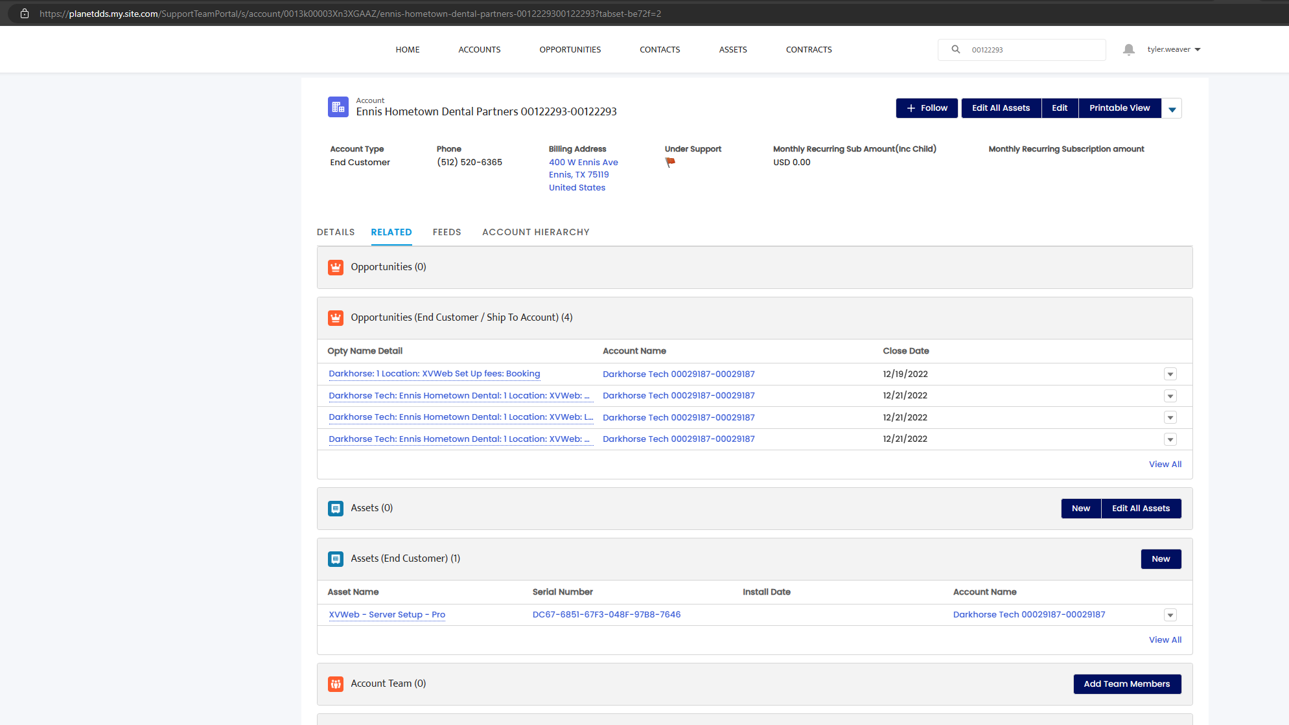Image resolution: width=1289 pixels, height=725 pixels.
Task: Open row actions for third Darkhorse Tech opportunity
Action: pyautogui.click(x=1170, y=418)
